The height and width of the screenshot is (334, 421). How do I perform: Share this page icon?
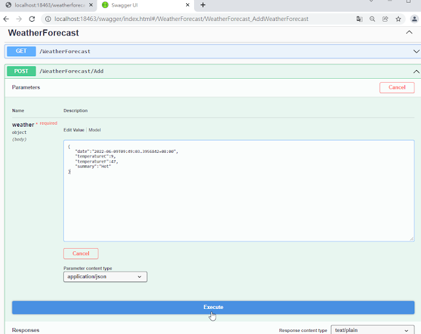(385, 19)
